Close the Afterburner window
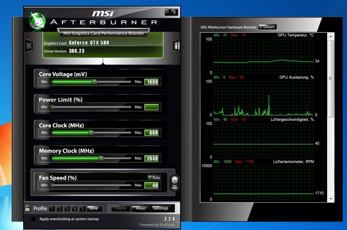 (174, 12)
